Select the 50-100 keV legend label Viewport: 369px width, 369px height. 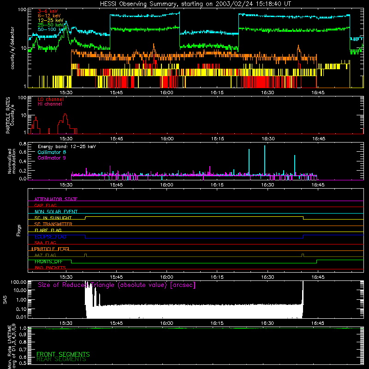click(x=51, y=29)
